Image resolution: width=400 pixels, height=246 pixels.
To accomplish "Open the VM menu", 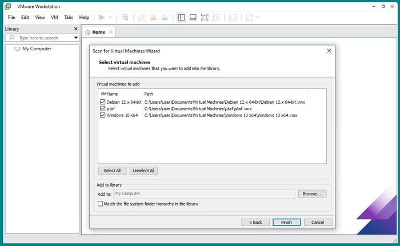I will point(54,17).
